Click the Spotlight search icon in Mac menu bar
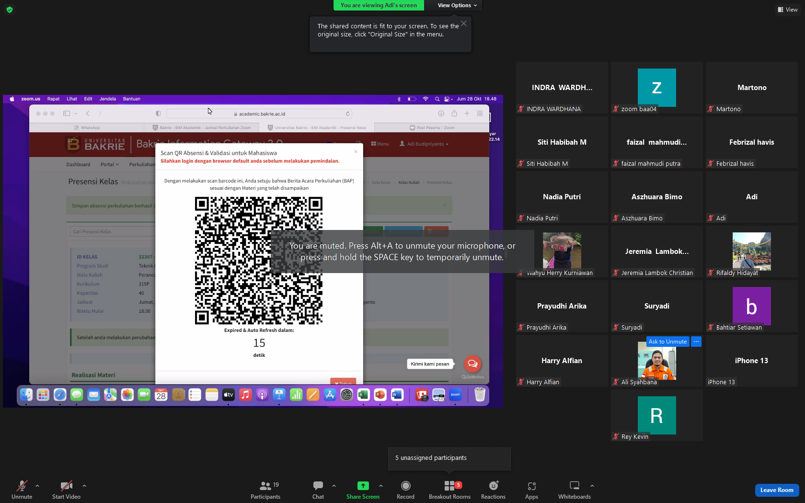 tap(437, 99)
